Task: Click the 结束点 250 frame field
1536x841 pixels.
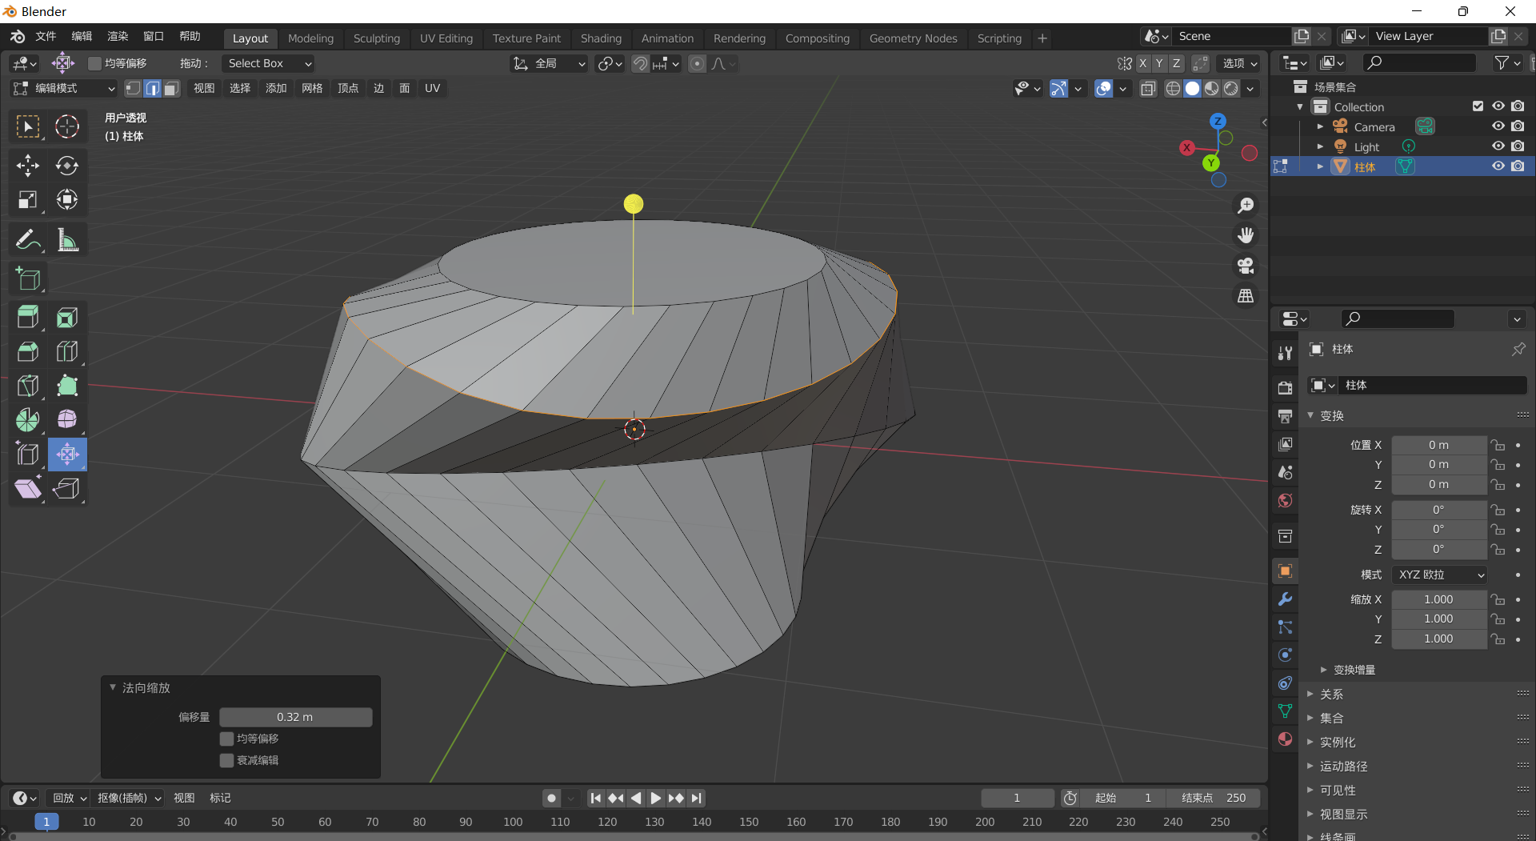Action: tap(1213, 798)
